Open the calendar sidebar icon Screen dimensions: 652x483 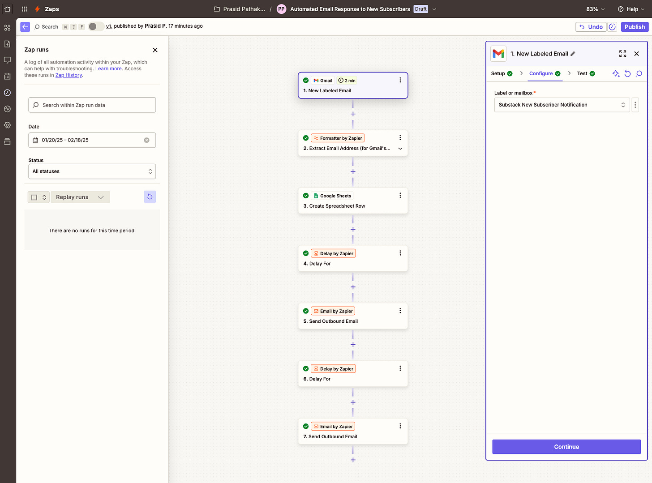click(7, 77)
